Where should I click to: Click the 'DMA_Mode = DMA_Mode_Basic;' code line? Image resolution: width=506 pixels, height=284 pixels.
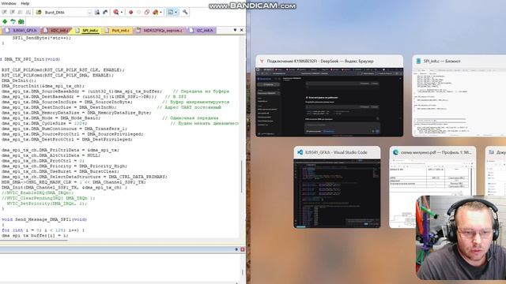[50, 118]
